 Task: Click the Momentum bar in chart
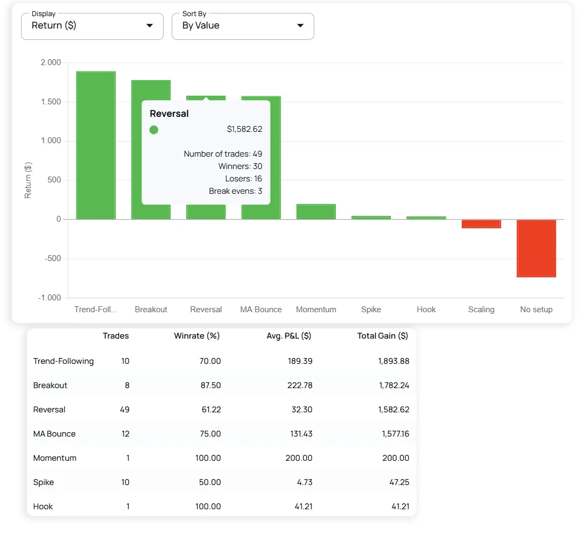(316, 212)
